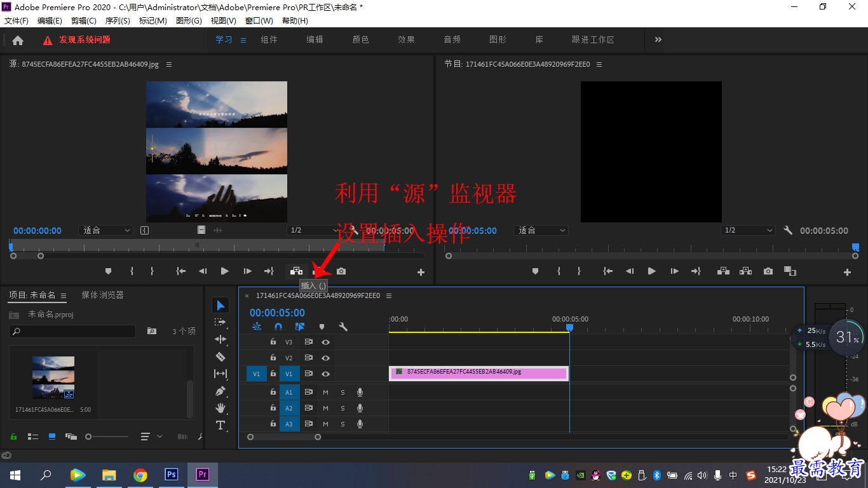
Task: Click Lift button in Program monitor
Action: click(x=723, y=271)
